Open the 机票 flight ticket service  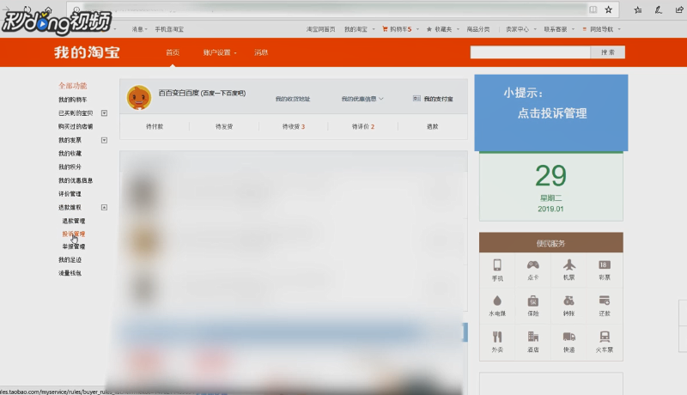[568, 270]
